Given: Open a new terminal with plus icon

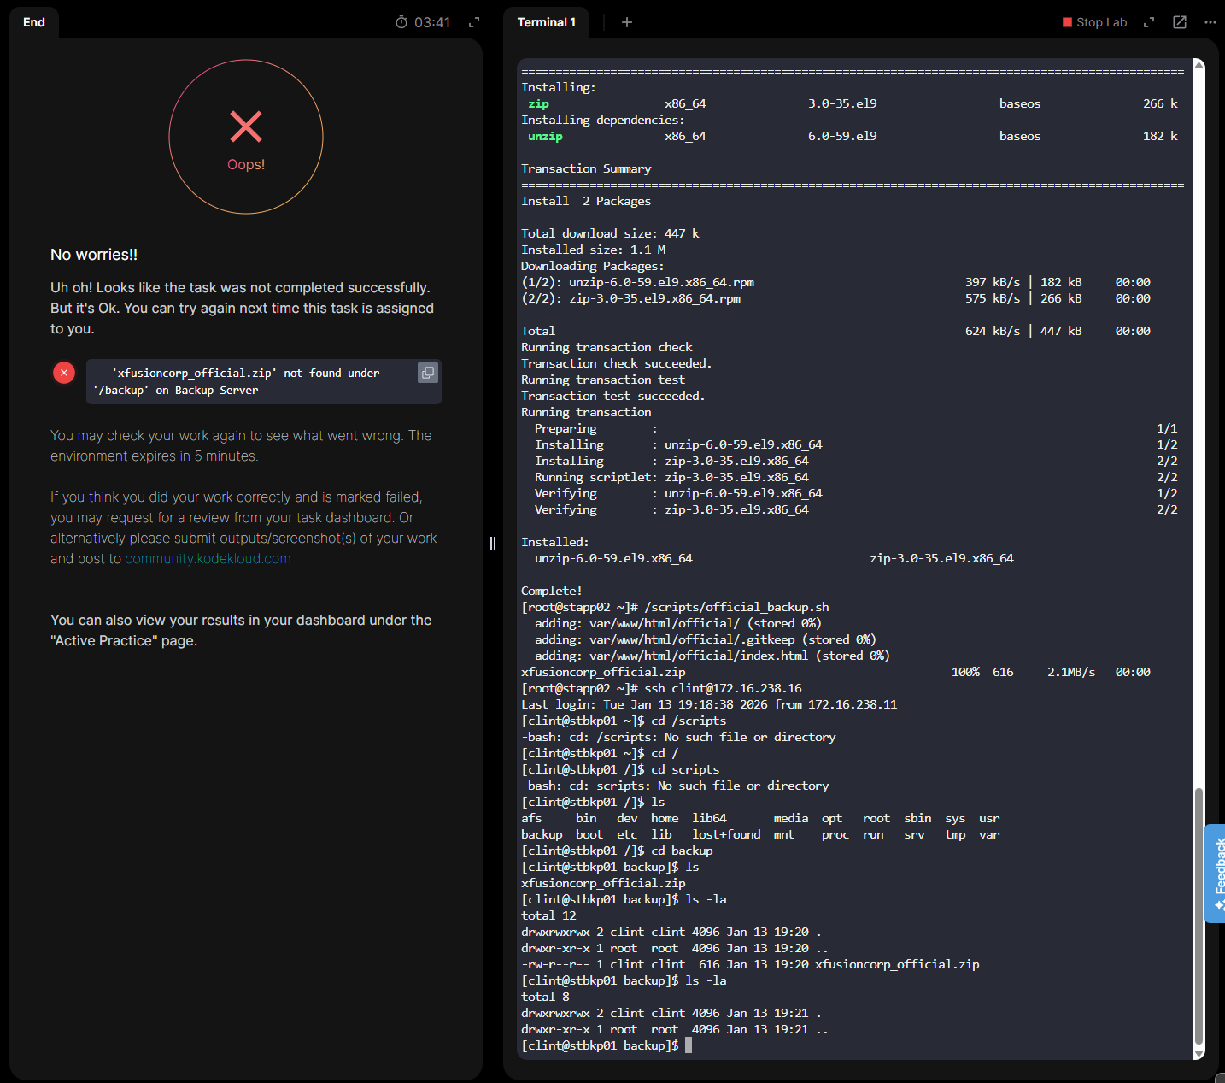Looking at the screenshot, I should pyautogui.click(x=627, y=22).
